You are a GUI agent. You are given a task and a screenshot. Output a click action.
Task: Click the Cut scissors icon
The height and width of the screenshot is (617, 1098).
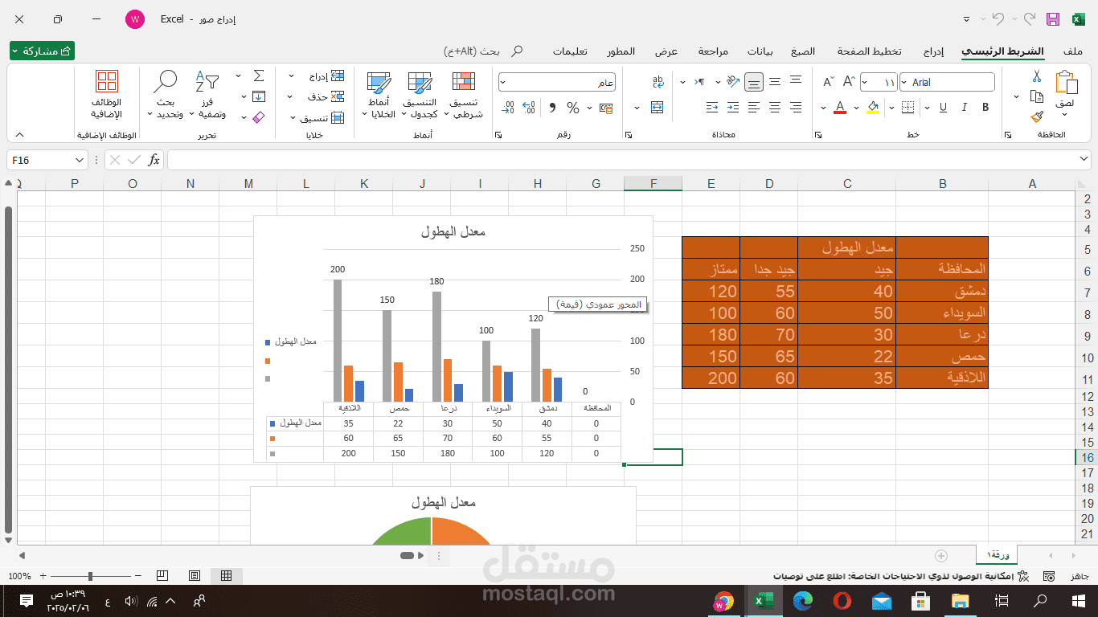[1037, 77]
